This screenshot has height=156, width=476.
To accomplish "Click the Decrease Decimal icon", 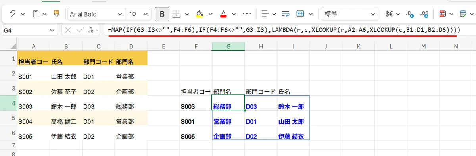I will [425, 14].
